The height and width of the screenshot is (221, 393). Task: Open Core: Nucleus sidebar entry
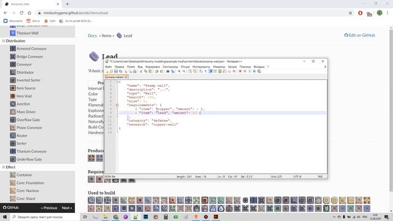tap(28, 191)
